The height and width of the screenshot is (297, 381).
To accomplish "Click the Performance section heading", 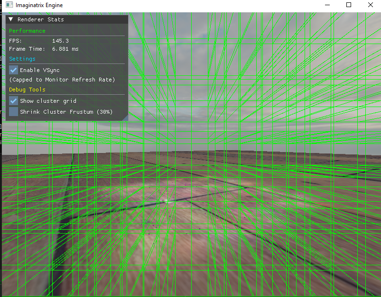I will pyautogui.click(x=27, y=31).
